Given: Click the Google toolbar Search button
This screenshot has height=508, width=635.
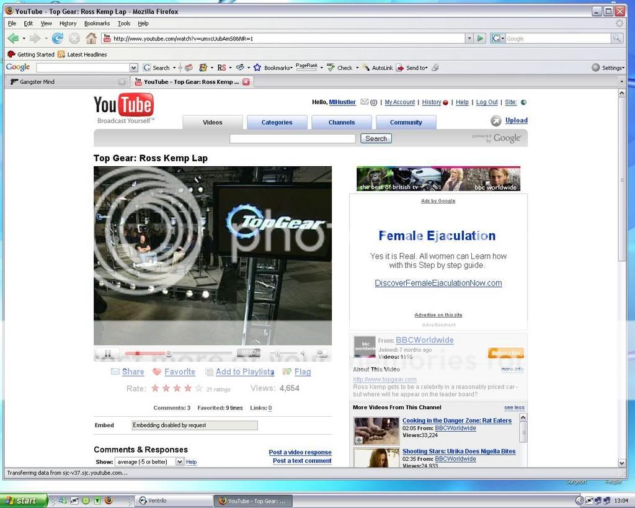Looking at the screenshot, I should (x=157, y=68).
